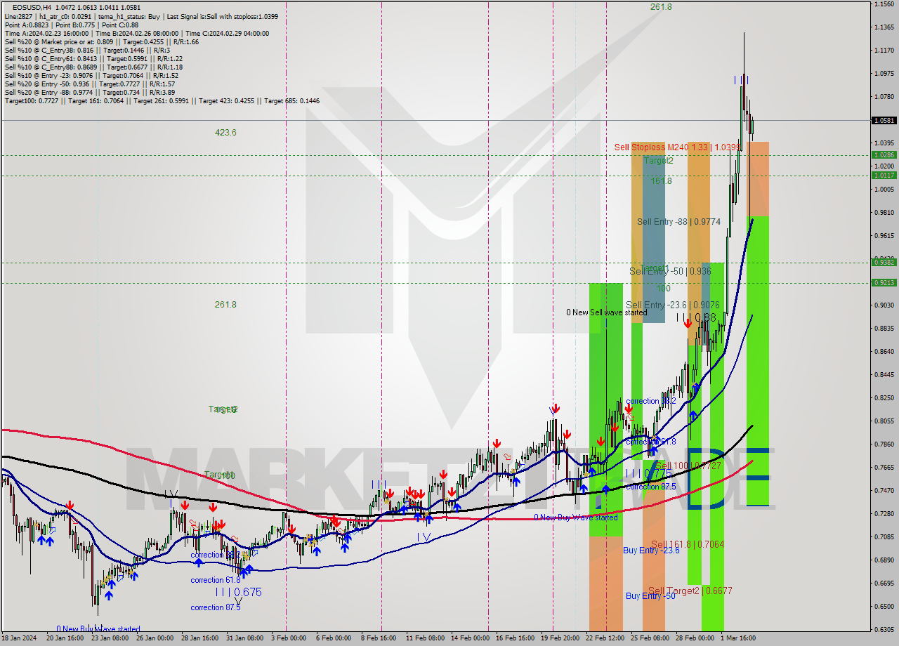Click the 0.7860 price axis label

coord(884,444)
